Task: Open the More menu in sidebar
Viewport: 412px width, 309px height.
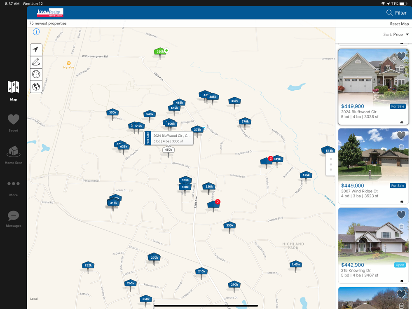Action: coord(14,188)
